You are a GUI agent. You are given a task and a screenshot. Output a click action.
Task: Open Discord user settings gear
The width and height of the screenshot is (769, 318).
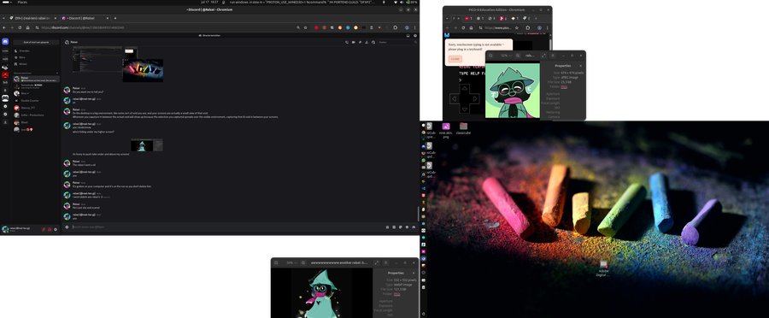tap(56, 229)
